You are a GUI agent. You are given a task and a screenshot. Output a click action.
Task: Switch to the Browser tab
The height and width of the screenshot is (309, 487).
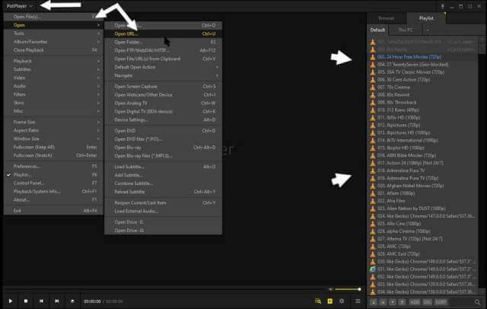click(387, 18)
